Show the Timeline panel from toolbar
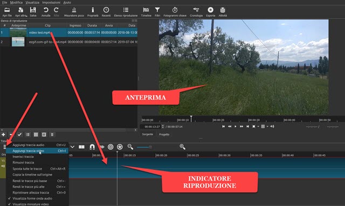Viewport: 345px width, 206px height. tap(146, 12)
